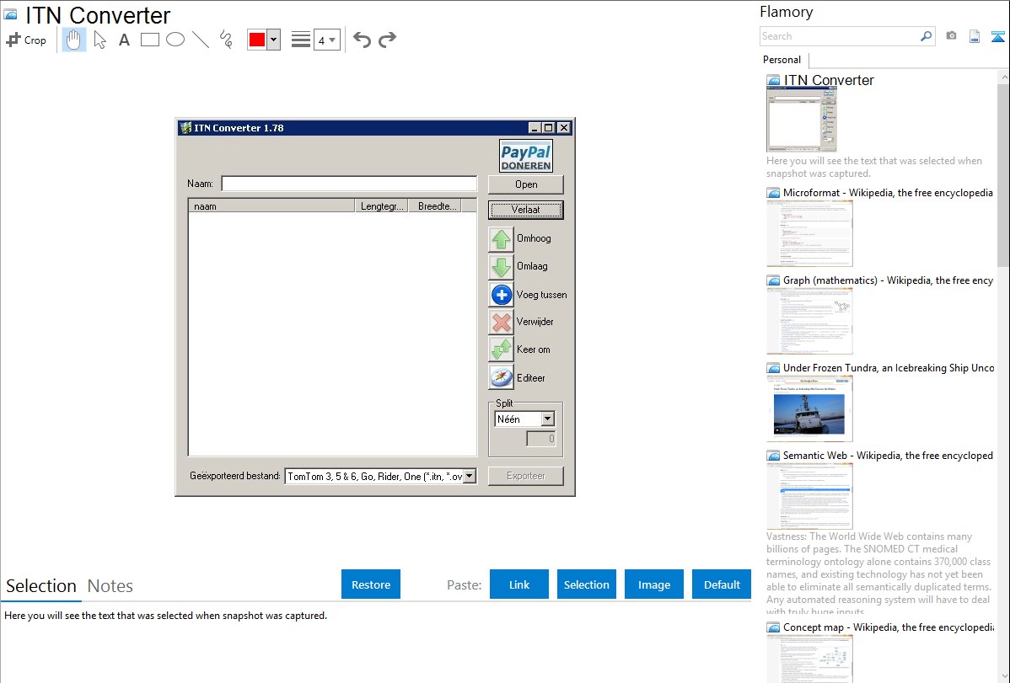Viewport: 1010px width, 683px height.
Task: Switch to the Personal tab
Action: pos(782,60)
